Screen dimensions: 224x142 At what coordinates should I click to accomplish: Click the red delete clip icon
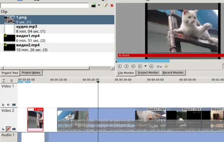[112, 6]
